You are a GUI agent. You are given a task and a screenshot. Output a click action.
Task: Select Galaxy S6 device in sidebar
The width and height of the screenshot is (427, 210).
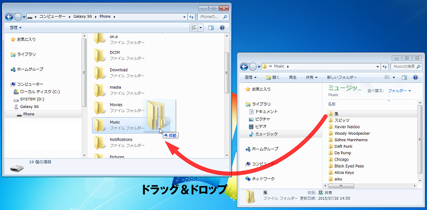pos(26,107)
